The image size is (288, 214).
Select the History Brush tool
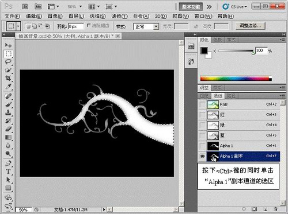8,121
